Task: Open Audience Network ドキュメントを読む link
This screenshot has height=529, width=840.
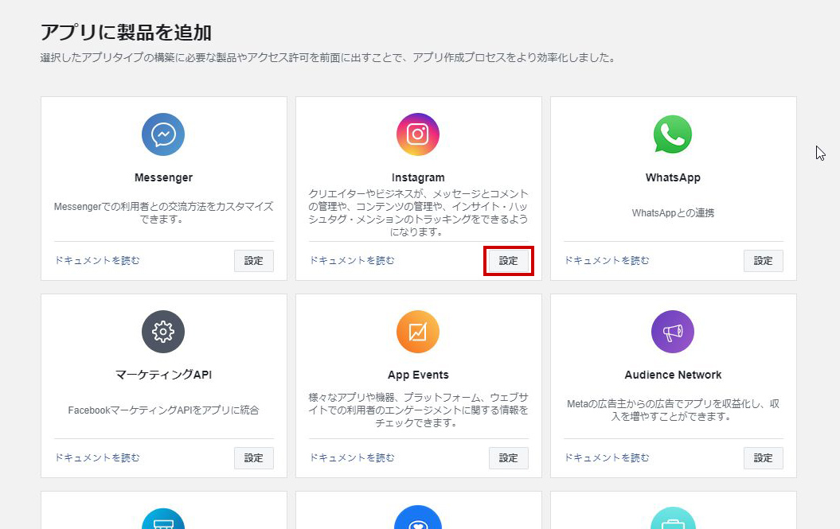Action: 607,457
